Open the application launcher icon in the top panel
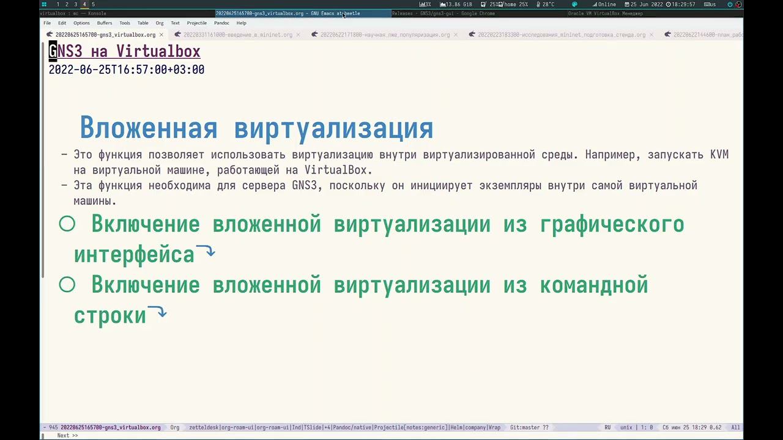The width and height of the screenshot is (783, 440). pos(43,4)
